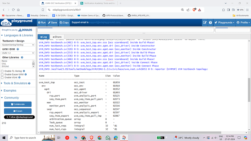Image resolution: width=251 pixels, height=141 pixels.
Task: Open the browser hamburger menu
Action: pos(247,10)
